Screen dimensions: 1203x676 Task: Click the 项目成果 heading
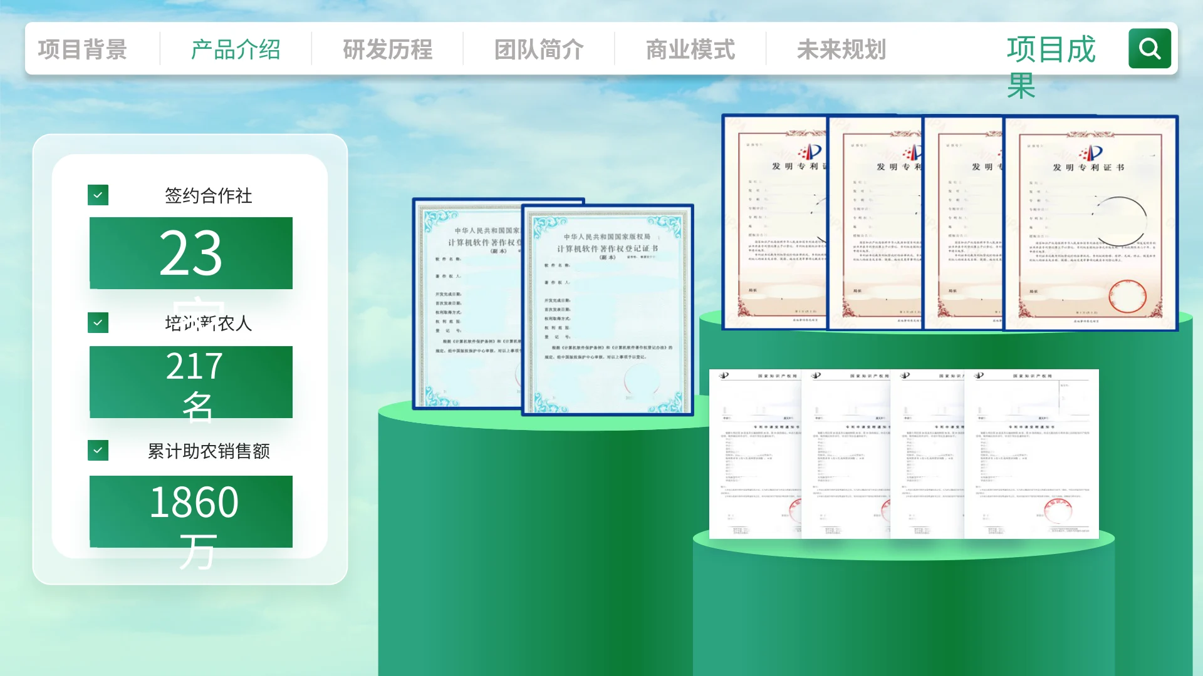tap(1051, 67)
